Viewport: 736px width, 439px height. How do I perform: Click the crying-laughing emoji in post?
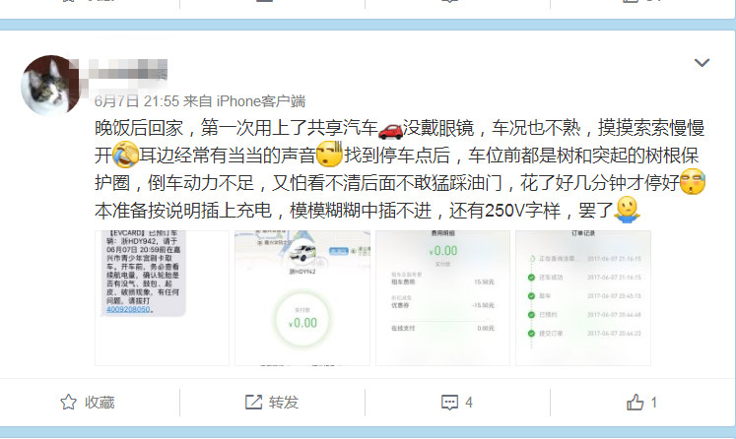125,155
